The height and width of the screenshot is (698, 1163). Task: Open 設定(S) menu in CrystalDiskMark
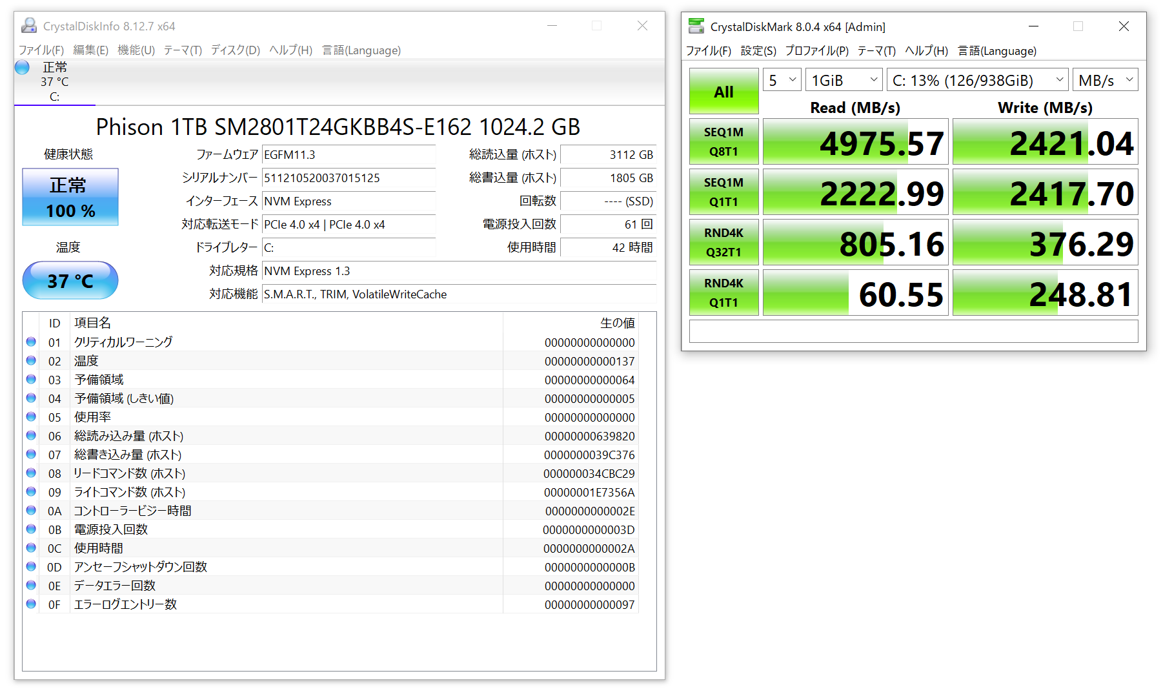pos(758,51)
